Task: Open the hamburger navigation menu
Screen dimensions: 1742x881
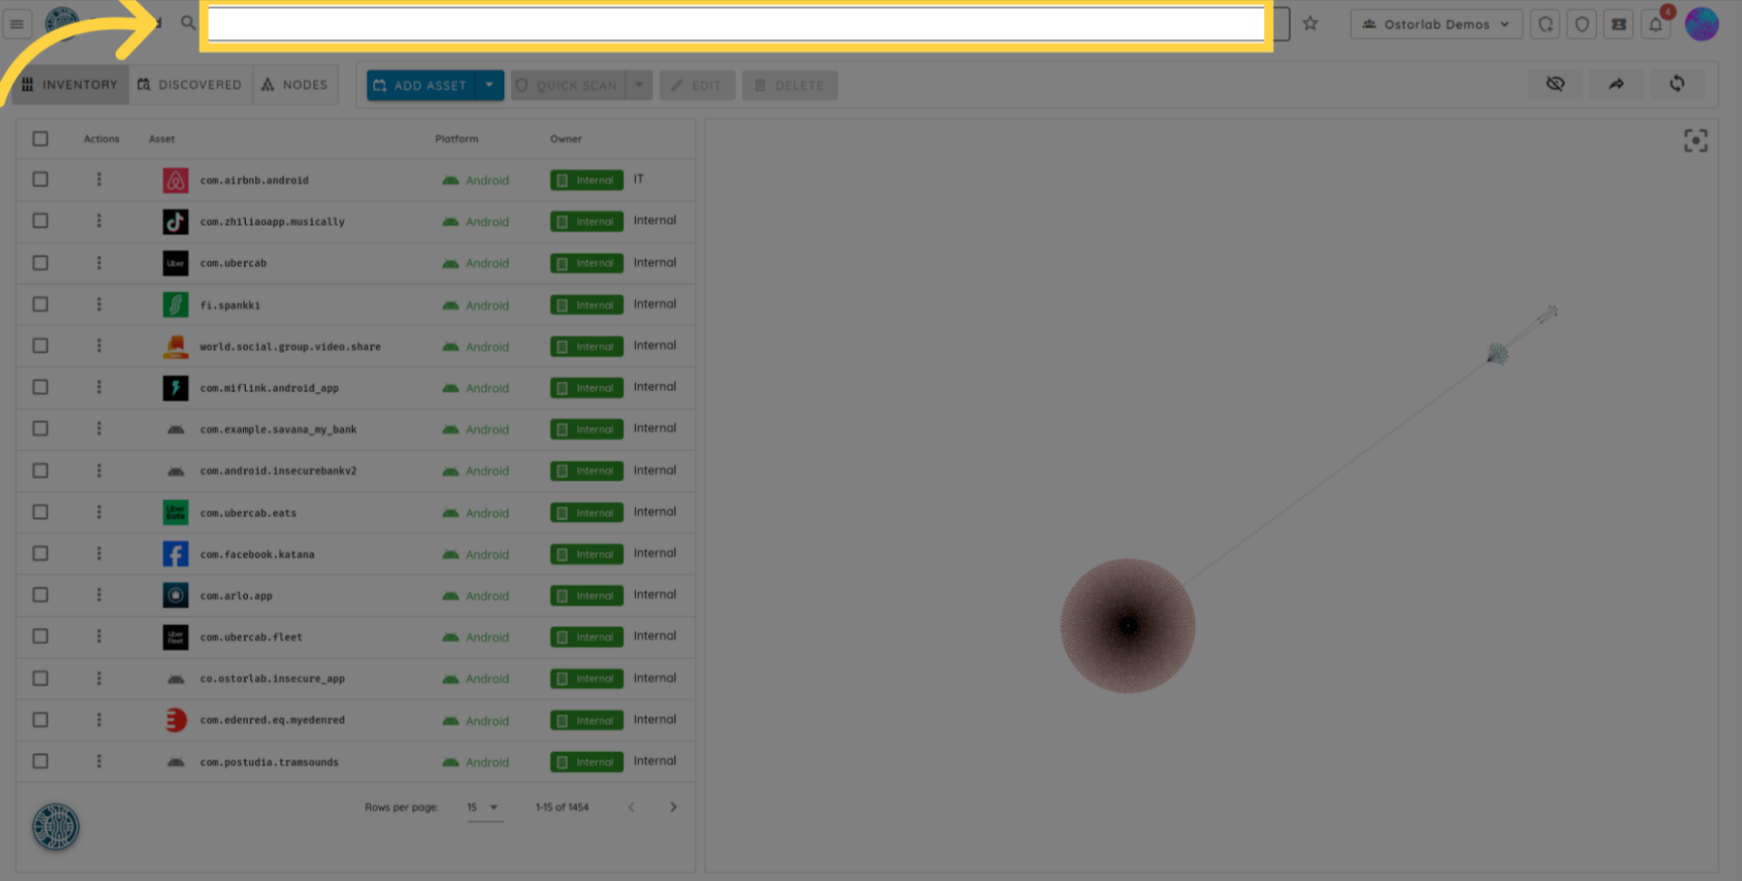Action: point(17,24)
